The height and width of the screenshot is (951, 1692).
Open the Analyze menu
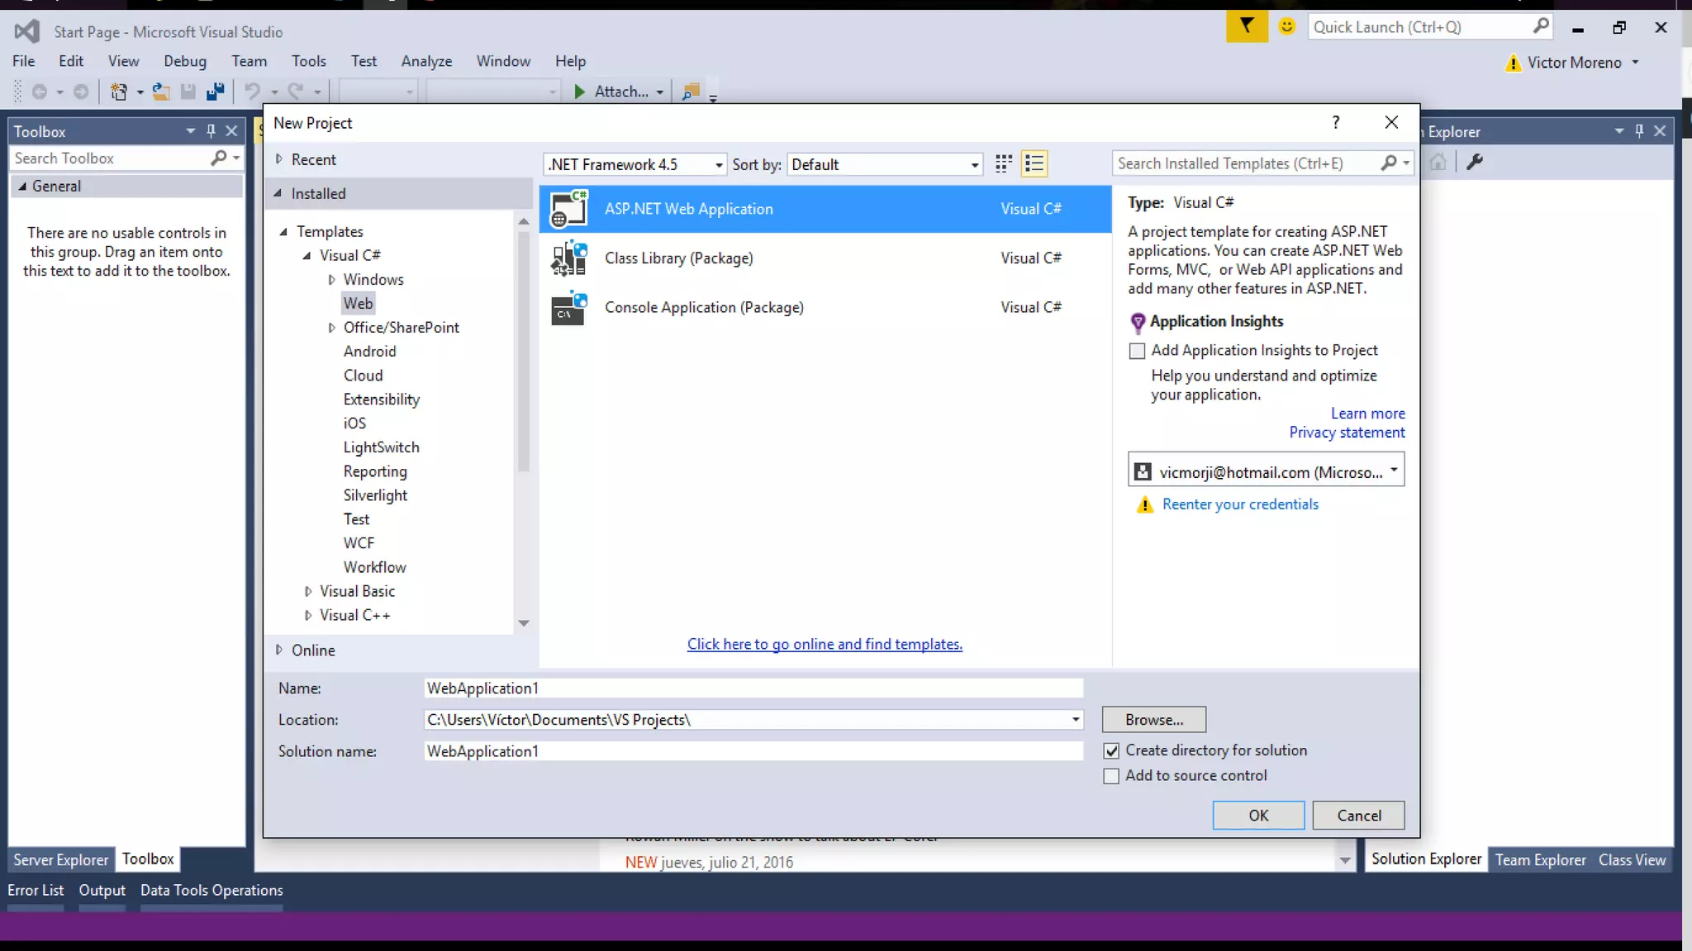click(x=426, y=61)
